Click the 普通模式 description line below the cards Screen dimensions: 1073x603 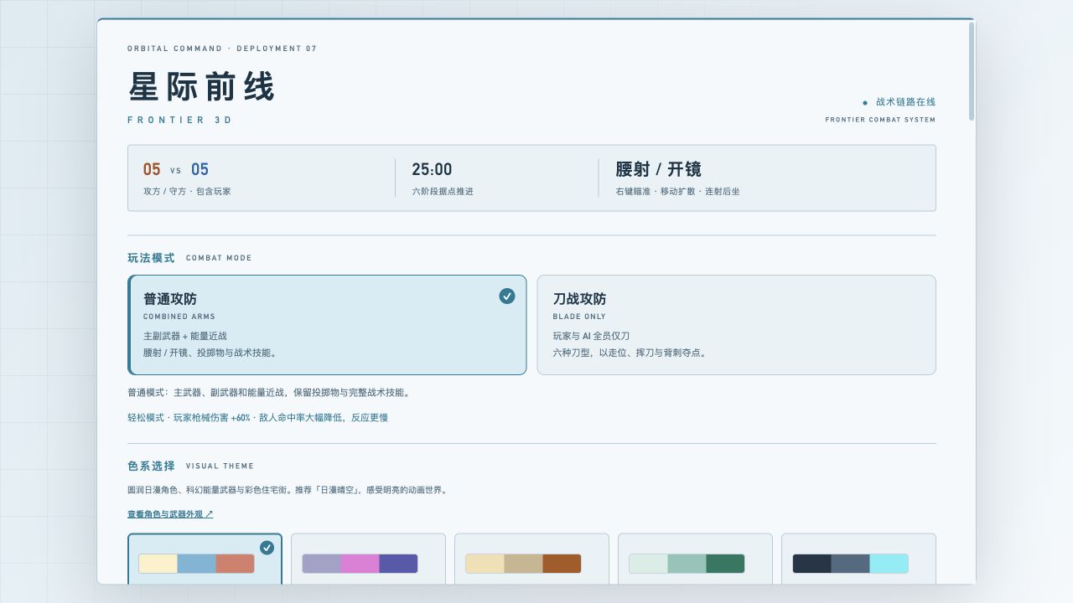(x=270, y=392)
